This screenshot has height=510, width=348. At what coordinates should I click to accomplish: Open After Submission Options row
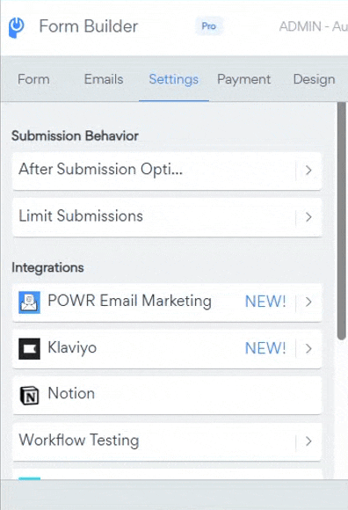(x=167, y=171)
